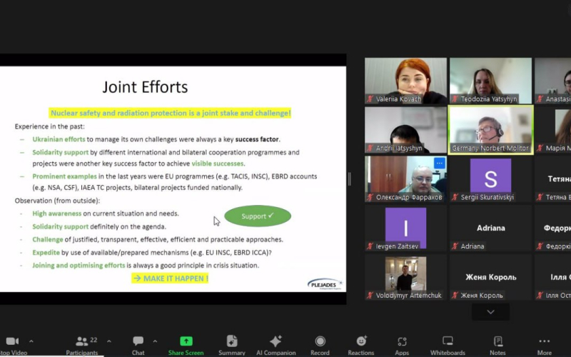Click muted mic icon beside Adriana name
The height and width of the screenshot is (357, 571).
tap(455, 246)
